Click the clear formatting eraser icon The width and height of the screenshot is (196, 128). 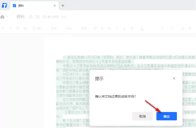click(25, 28)
